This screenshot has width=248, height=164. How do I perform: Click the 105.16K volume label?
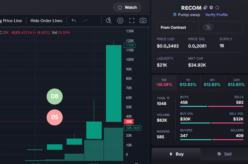coord(132,128)
